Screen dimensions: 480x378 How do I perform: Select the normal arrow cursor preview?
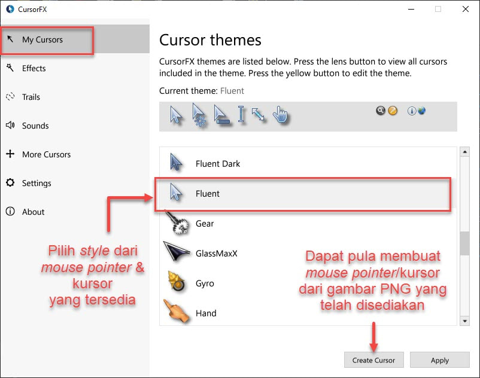coord(176,115)
